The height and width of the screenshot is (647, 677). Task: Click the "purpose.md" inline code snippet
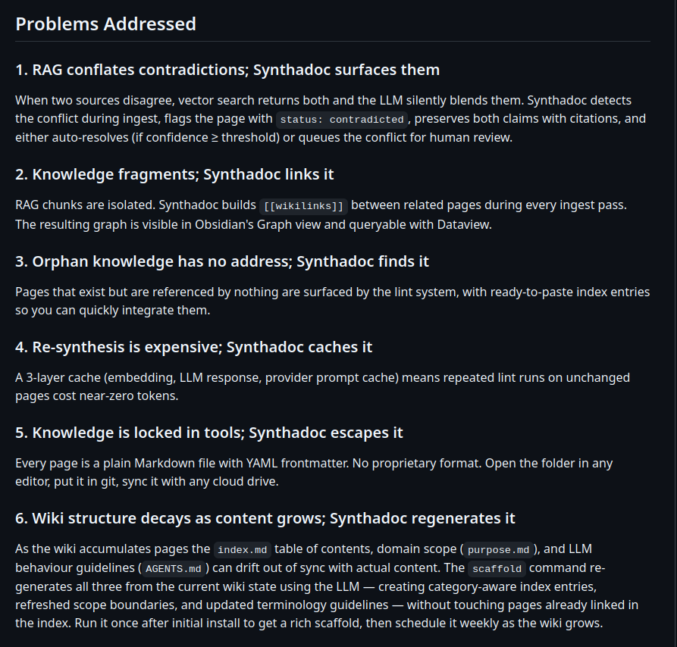tap(498, 550)
